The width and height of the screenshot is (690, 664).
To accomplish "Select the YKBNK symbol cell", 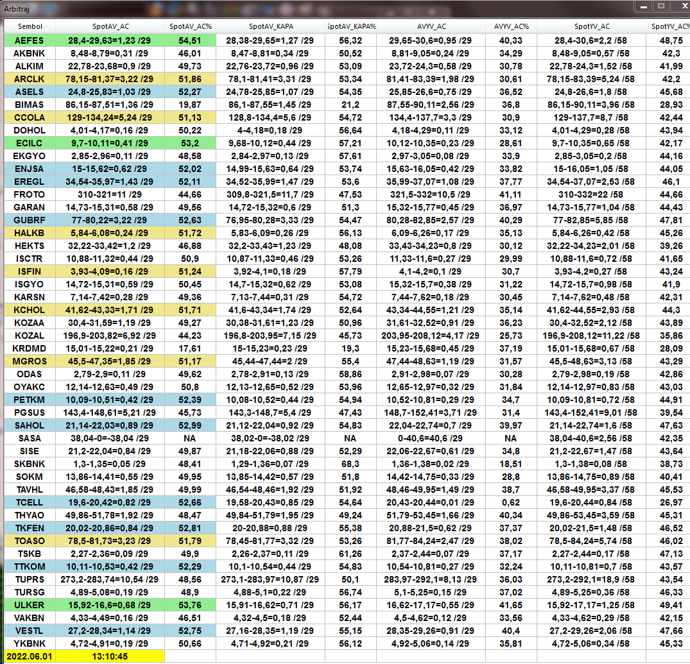I will pos(30,643).
